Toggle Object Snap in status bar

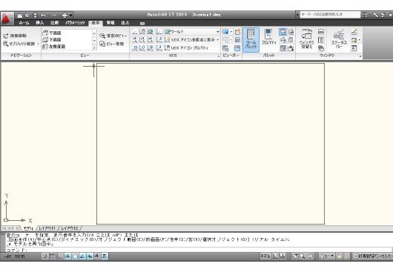[75, 256]
